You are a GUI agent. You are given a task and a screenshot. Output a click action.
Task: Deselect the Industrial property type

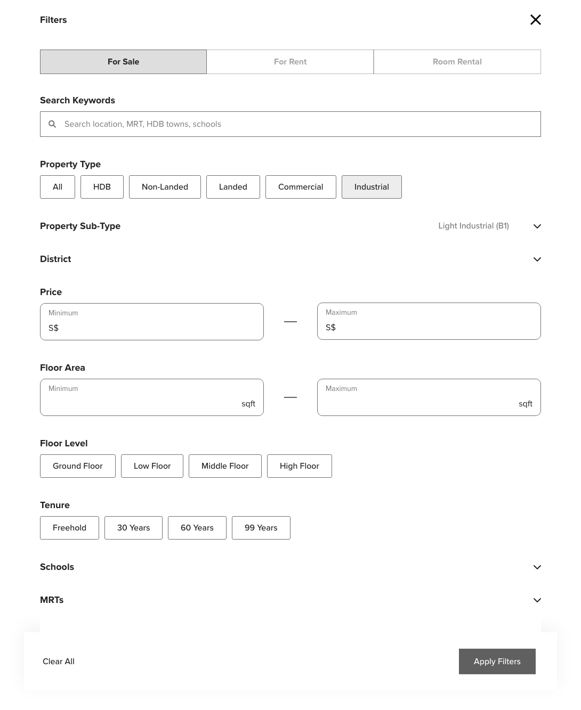[x=372, y=187]
